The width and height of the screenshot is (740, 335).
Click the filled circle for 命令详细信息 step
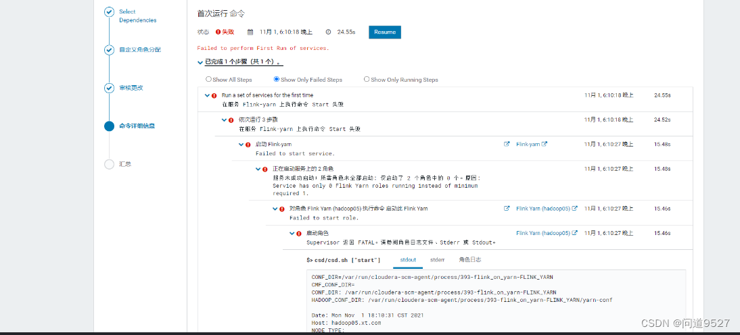(x=109, y=126)
